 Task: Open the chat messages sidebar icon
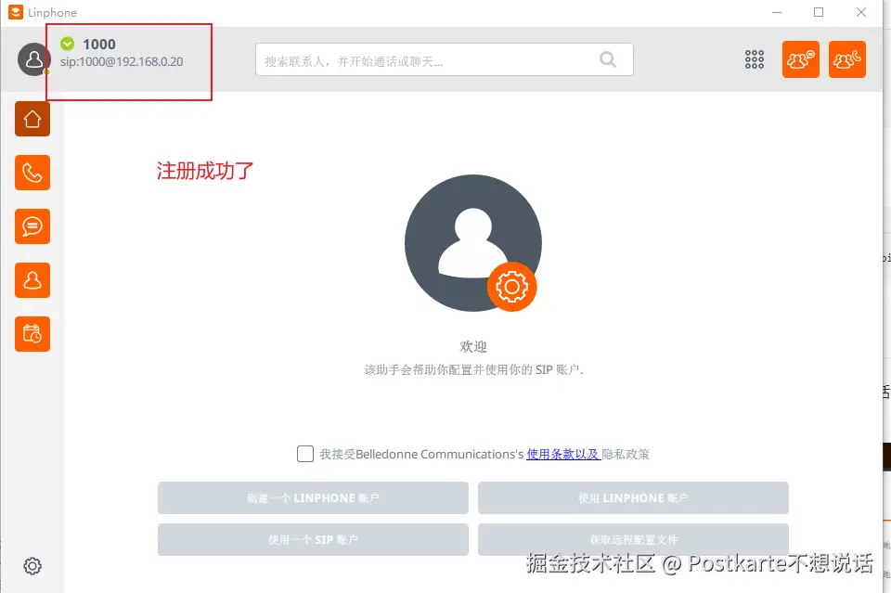32,226
